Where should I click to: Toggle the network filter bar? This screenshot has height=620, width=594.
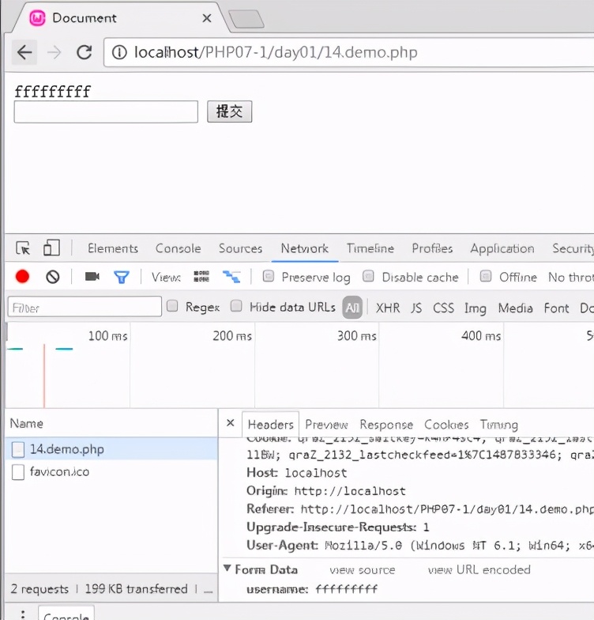tap(122, 277)
